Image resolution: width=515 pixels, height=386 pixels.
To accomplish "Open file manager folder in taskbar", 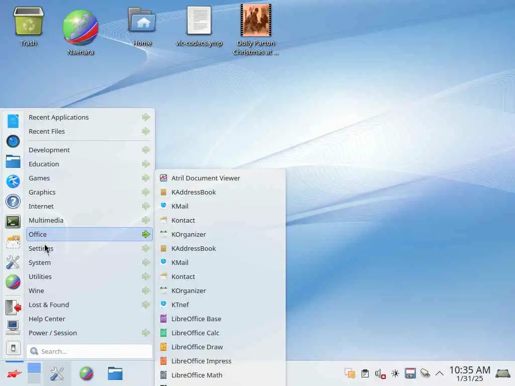I will (x=115, y=373).
